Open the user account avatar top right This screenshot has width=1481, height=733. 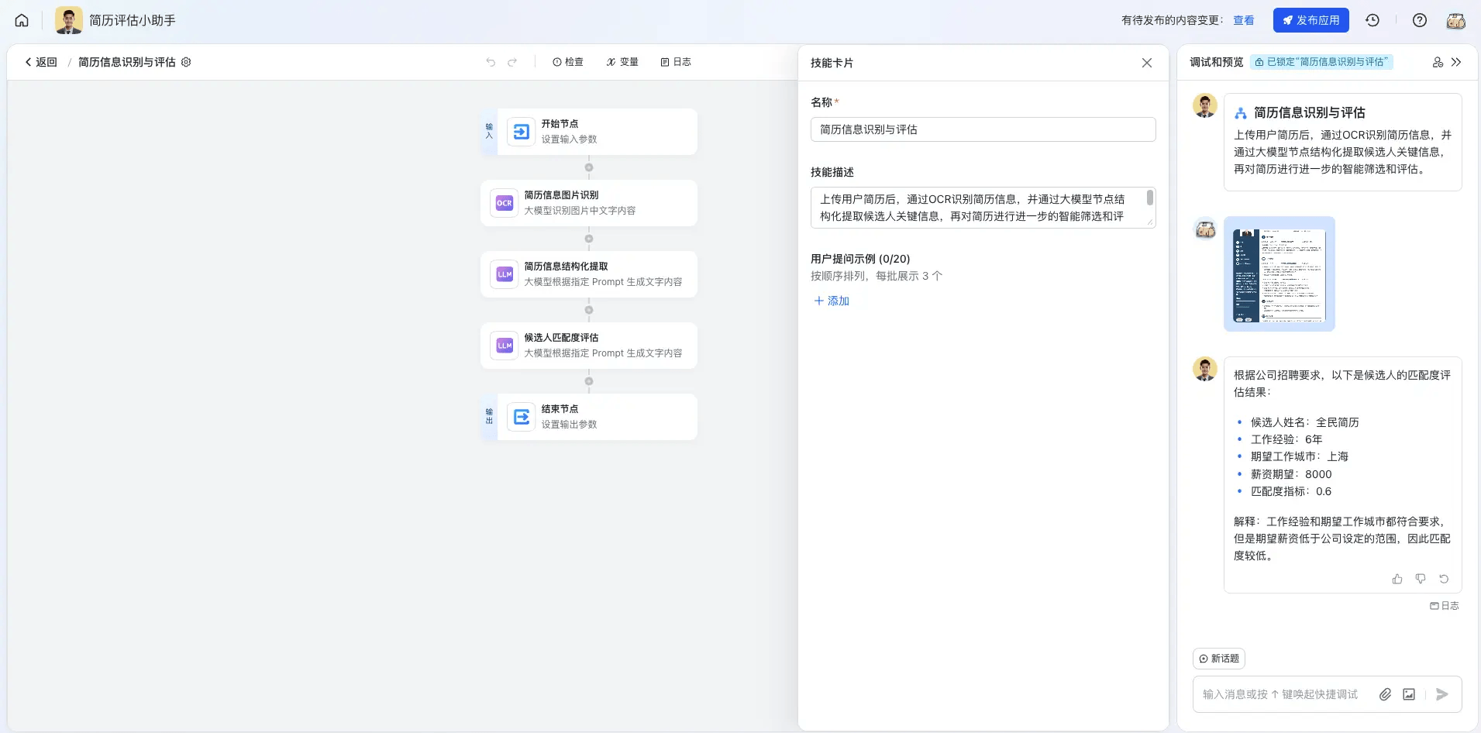1456,21
